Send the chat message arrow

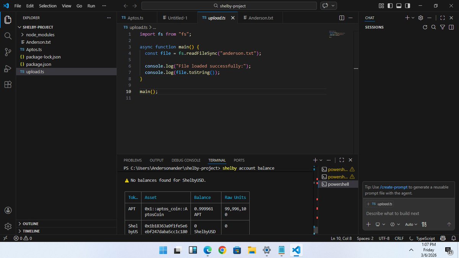pyautogui.click(x=449, y=224)
